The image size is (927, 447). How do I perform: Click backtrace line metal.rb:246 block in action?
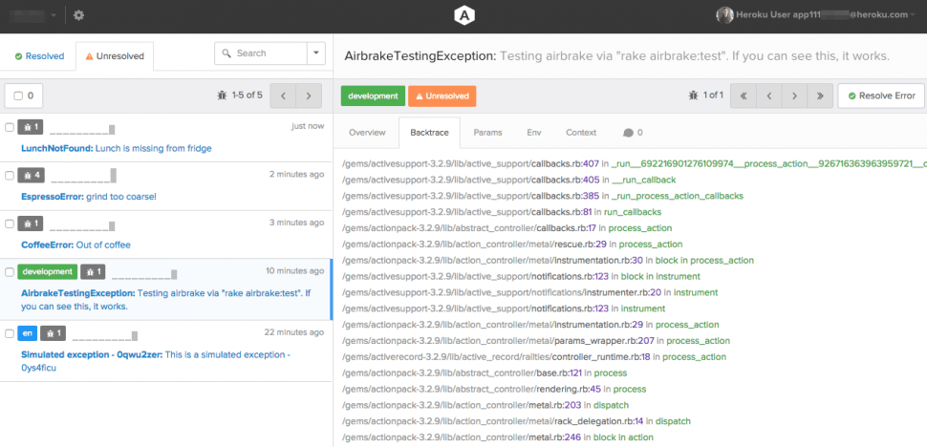[x=498, y=436]
